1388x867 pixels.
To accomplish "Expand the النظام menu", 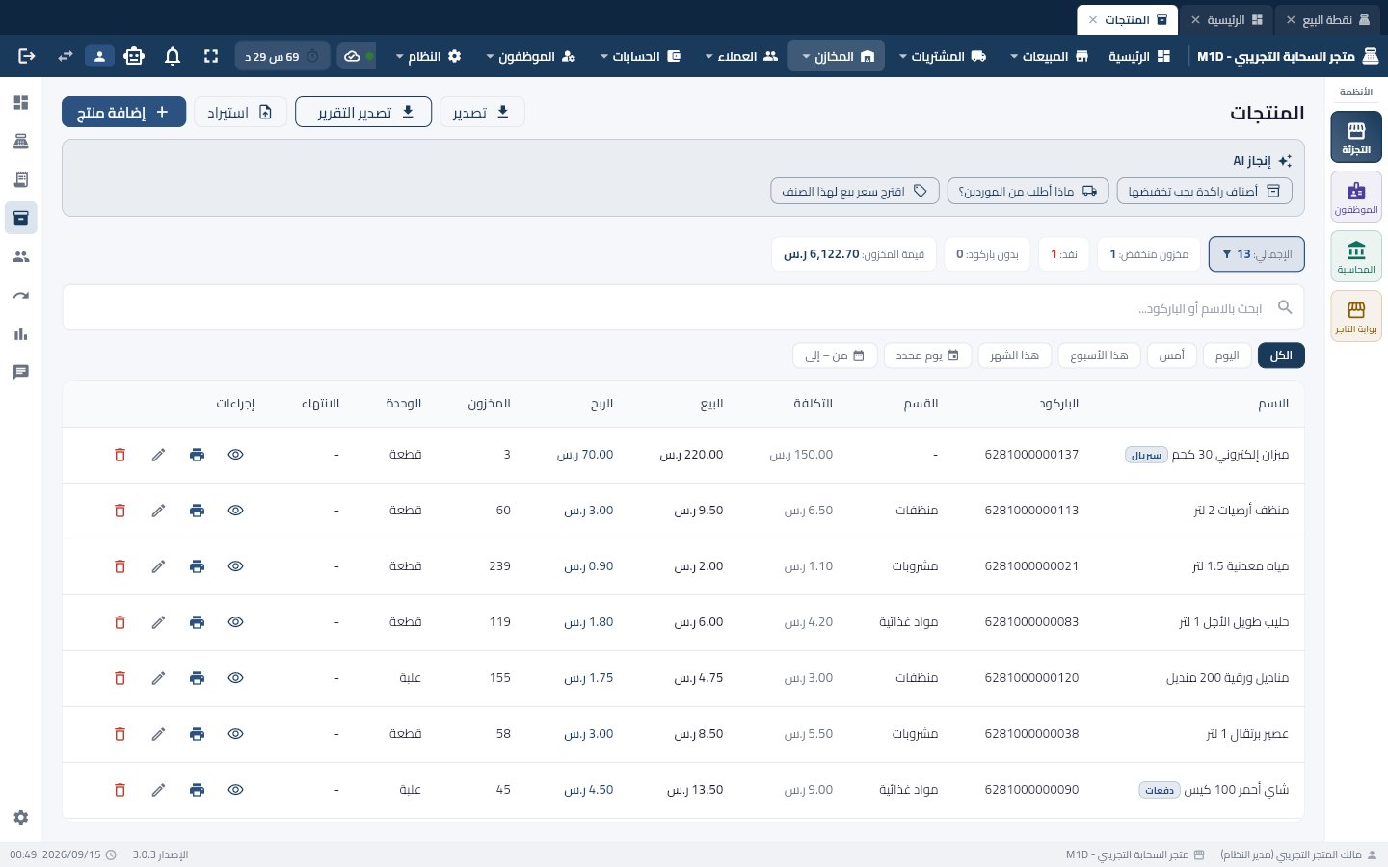I will 429,57.
